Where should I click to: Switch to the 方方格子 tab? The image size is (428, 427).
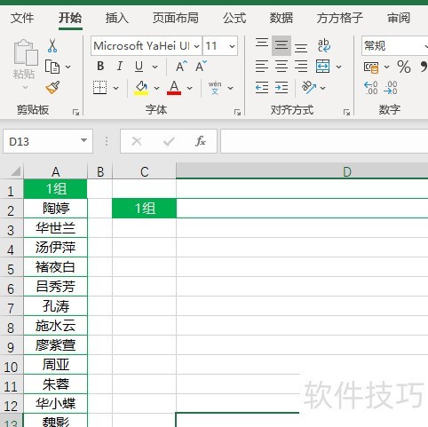(x=340, y=18)
